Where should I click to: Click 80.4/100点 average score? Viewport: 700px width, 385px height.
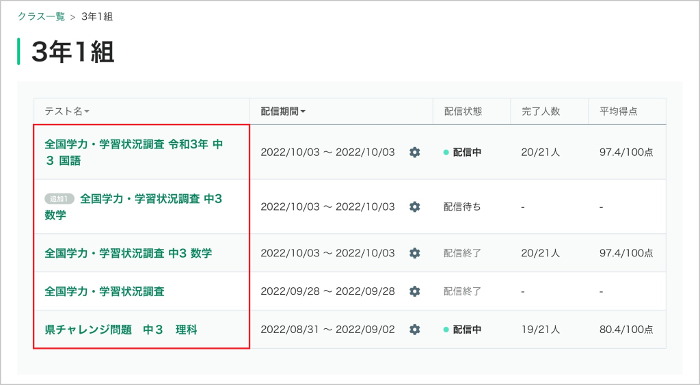pyautogui.click(x=626, y=330)
